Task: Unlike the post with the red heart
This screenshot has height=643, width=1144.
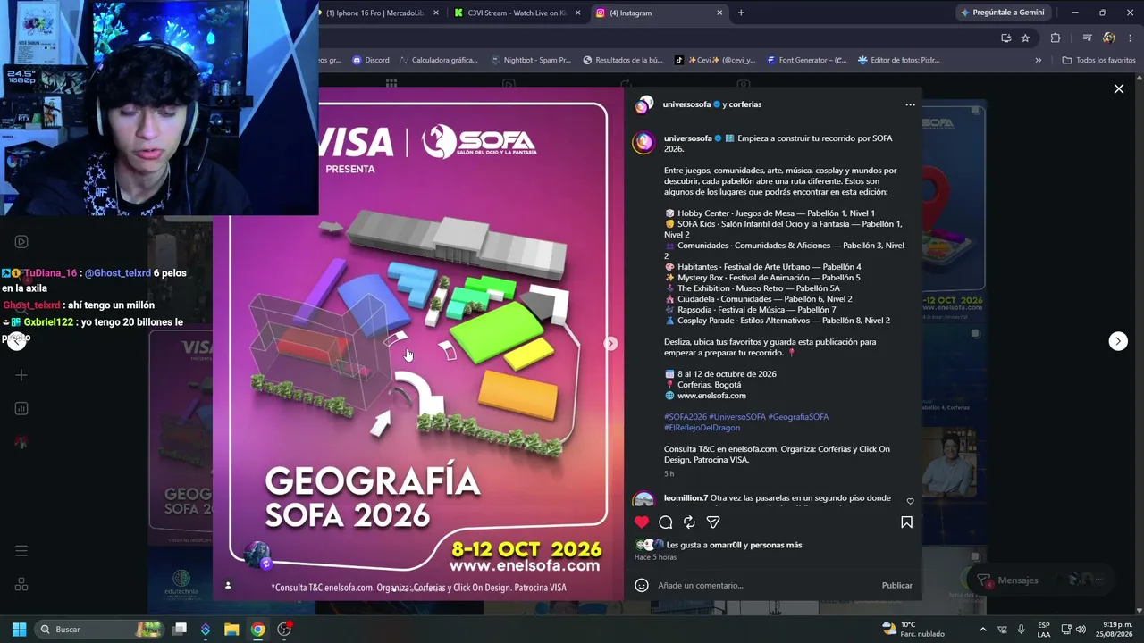Action: (642, 522)
